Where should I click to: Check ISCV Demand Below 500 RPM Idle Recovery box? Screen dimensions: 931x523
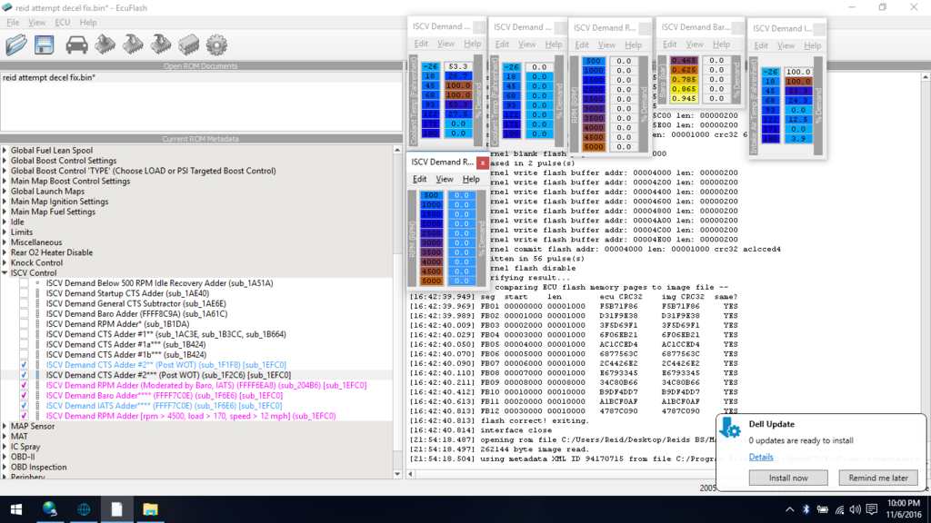pyautogui.click(x=24, y=283)
